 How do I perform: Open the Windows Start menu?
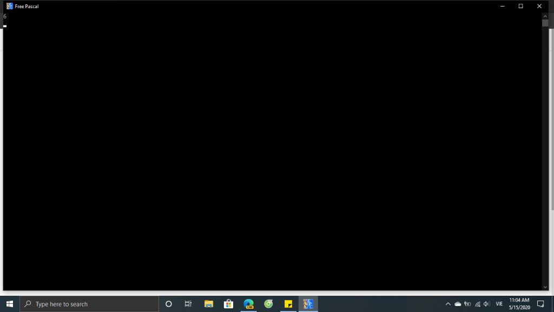point(10,304)
